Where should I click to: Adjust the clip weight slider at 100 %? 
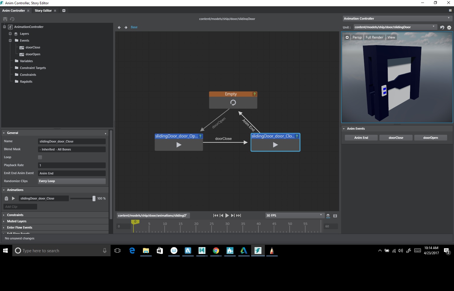pyautogui.click(x=94, y=198)
